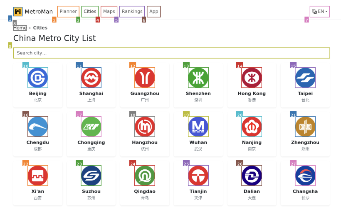The width and height of the screenshot is (341, 210).
Task: Select the Wuhan metro icon
Action: pyautogui.click(x=198, y=127)
